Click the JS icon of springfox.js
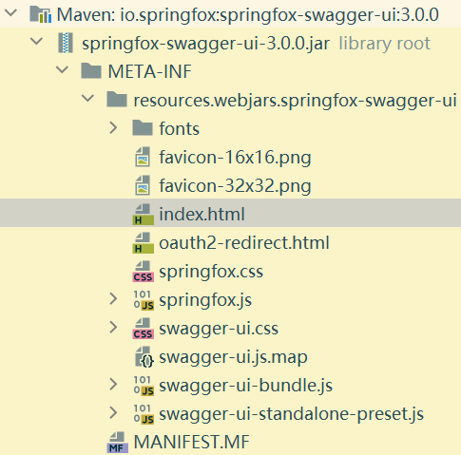Image resolution: width=461 pixels, height=455 pixels. coord(144,300)
